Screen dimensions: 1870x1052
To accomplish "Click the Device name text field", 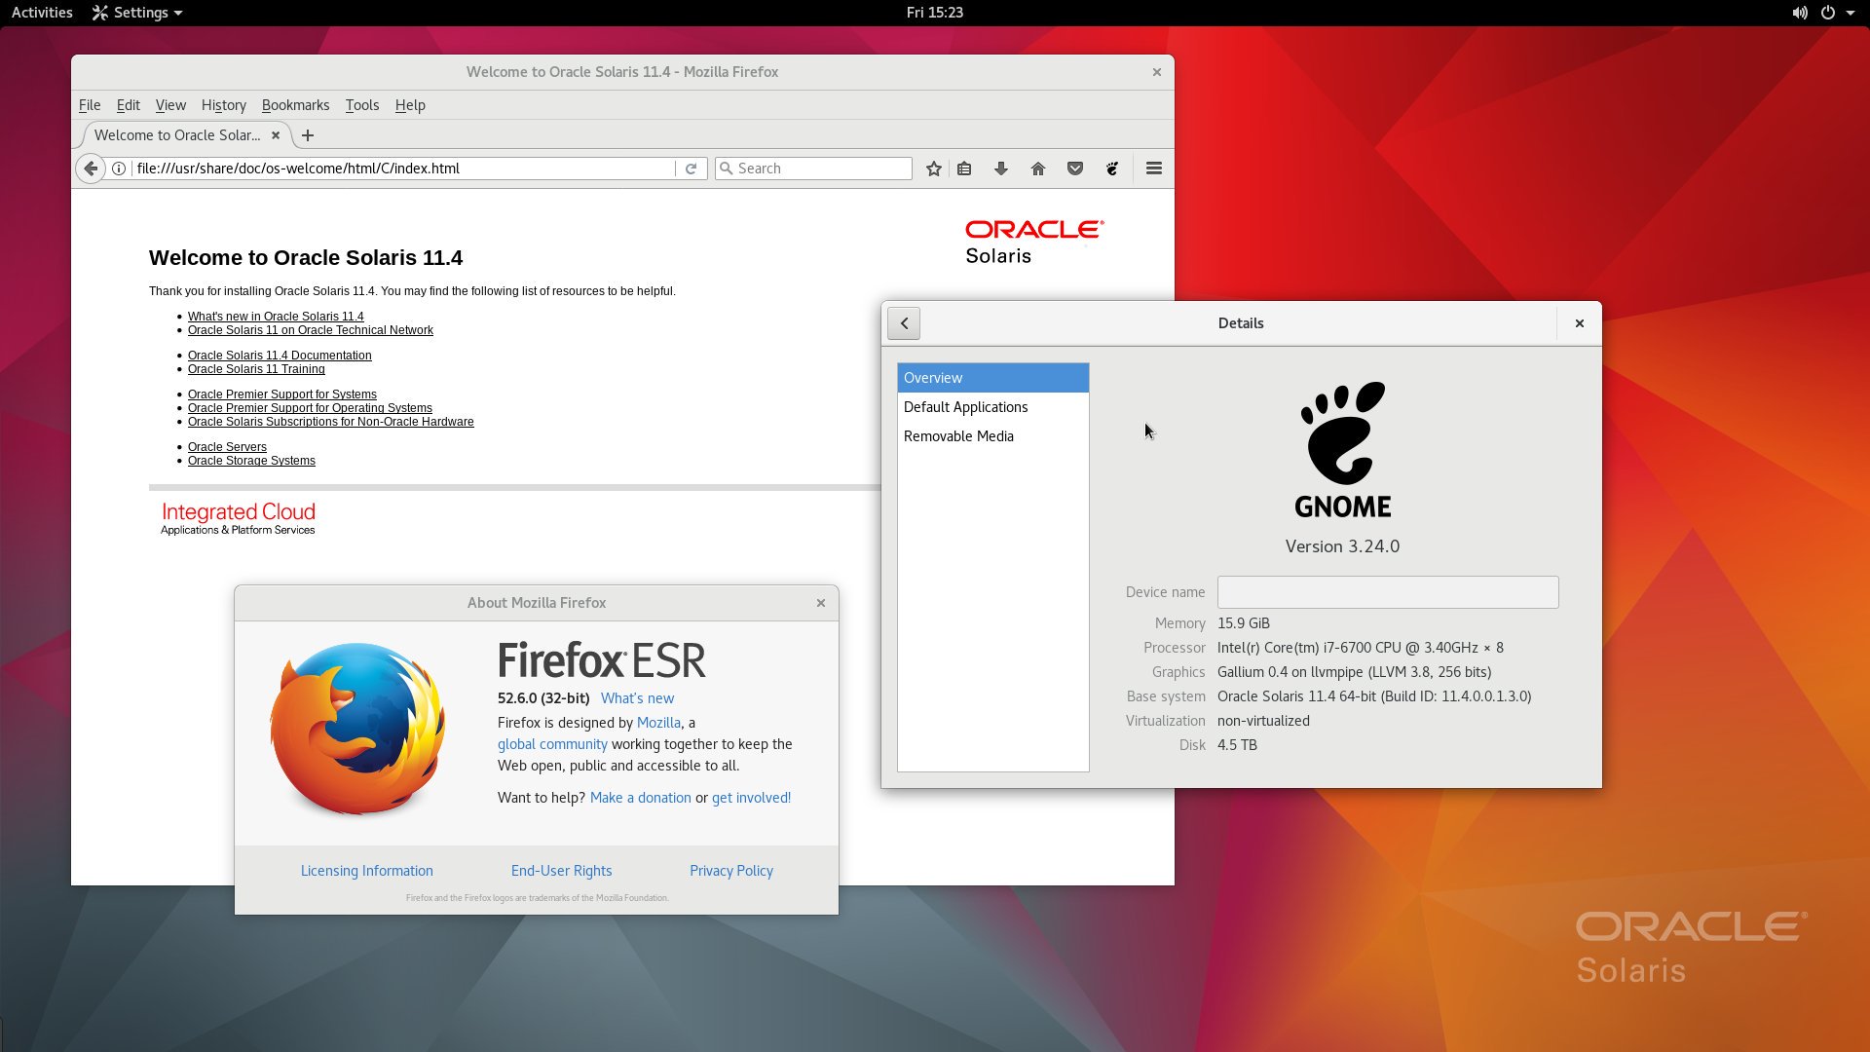I will coord(1388,592).
